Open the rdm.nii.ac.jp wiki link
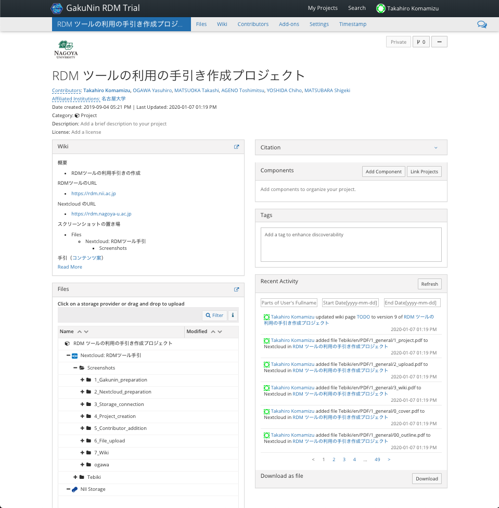The image size is (499, 508). (94, 194)
